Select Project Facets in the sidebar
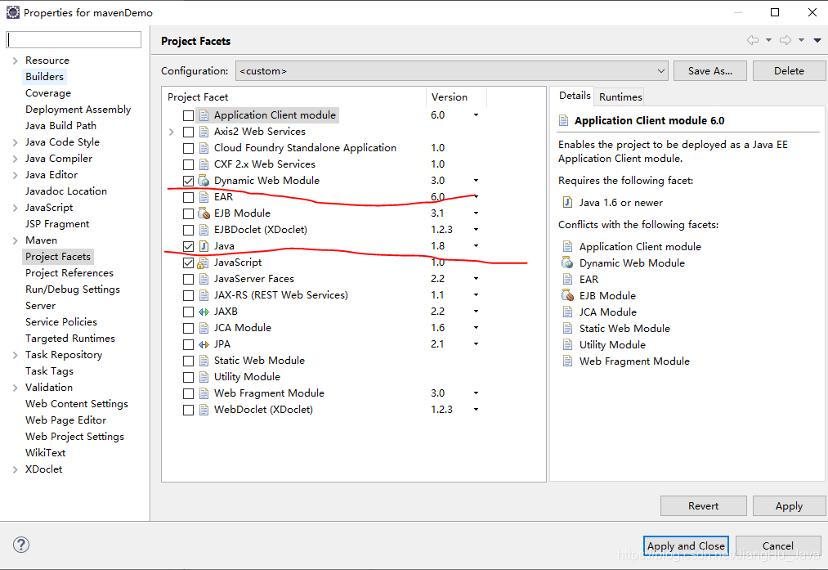 (58, 257)
